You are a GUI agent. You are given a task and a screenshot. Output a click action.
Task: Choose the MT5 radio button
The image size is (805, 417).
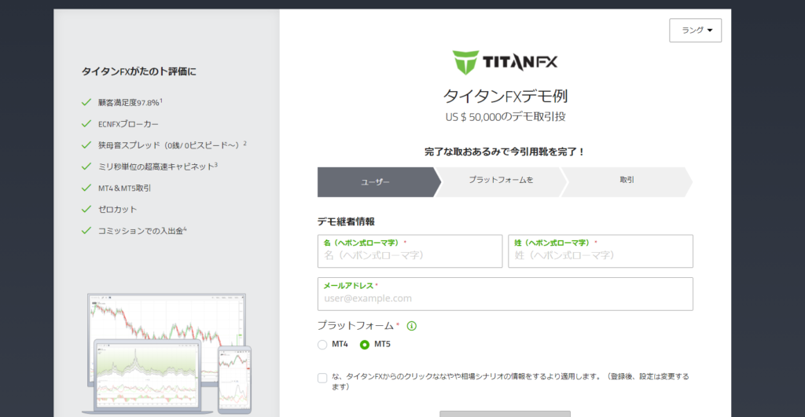[365, 345]
